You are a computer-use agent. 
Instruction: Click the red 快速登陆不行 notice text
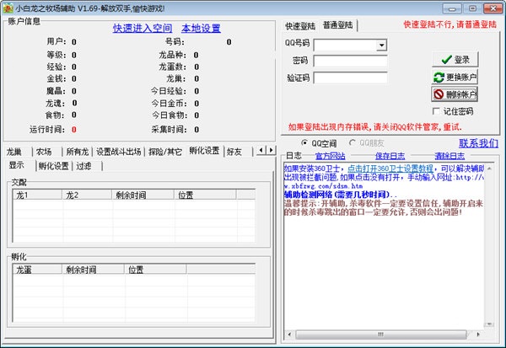[x=449, y=24]
